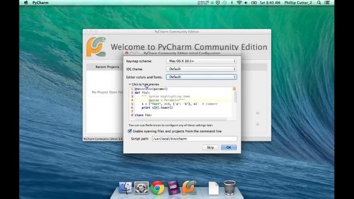Click the Preferences hint text in the dialog
The width and height of the screenshot is (354, 199).
[171, 125]
